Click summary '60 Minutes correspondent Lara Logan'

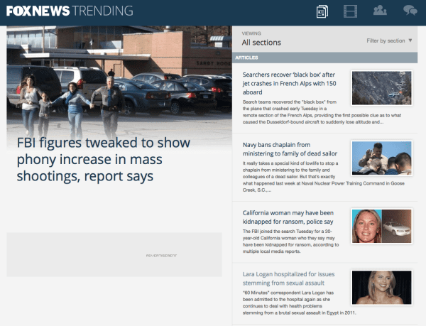pyautogui.click(x=299, y=303)
